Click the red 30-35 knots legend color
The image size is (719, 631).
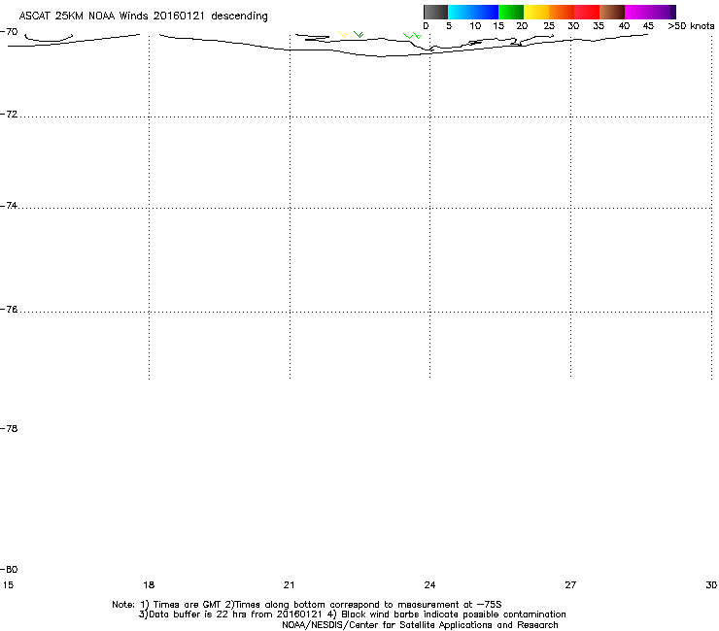586,12
